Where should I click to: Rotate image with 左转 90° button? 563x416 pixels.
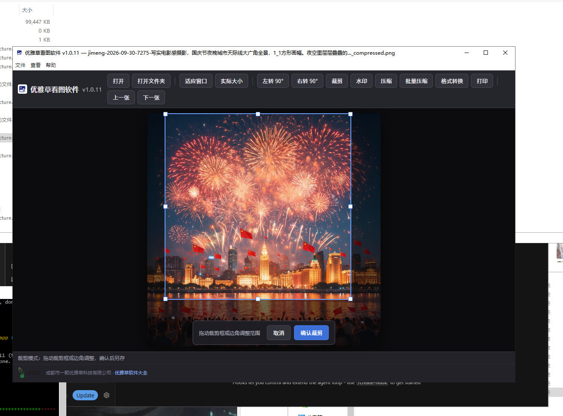[273, 81]
